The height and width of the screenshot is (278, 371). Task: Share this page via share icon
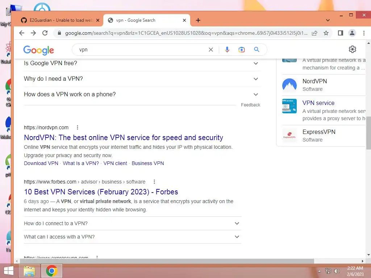(314, 33)
